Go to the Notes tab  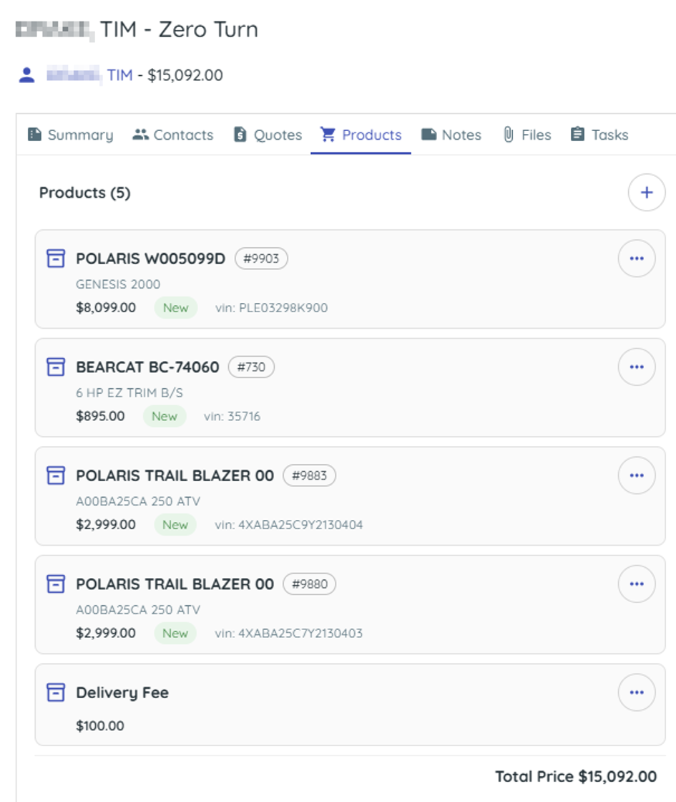451,135
